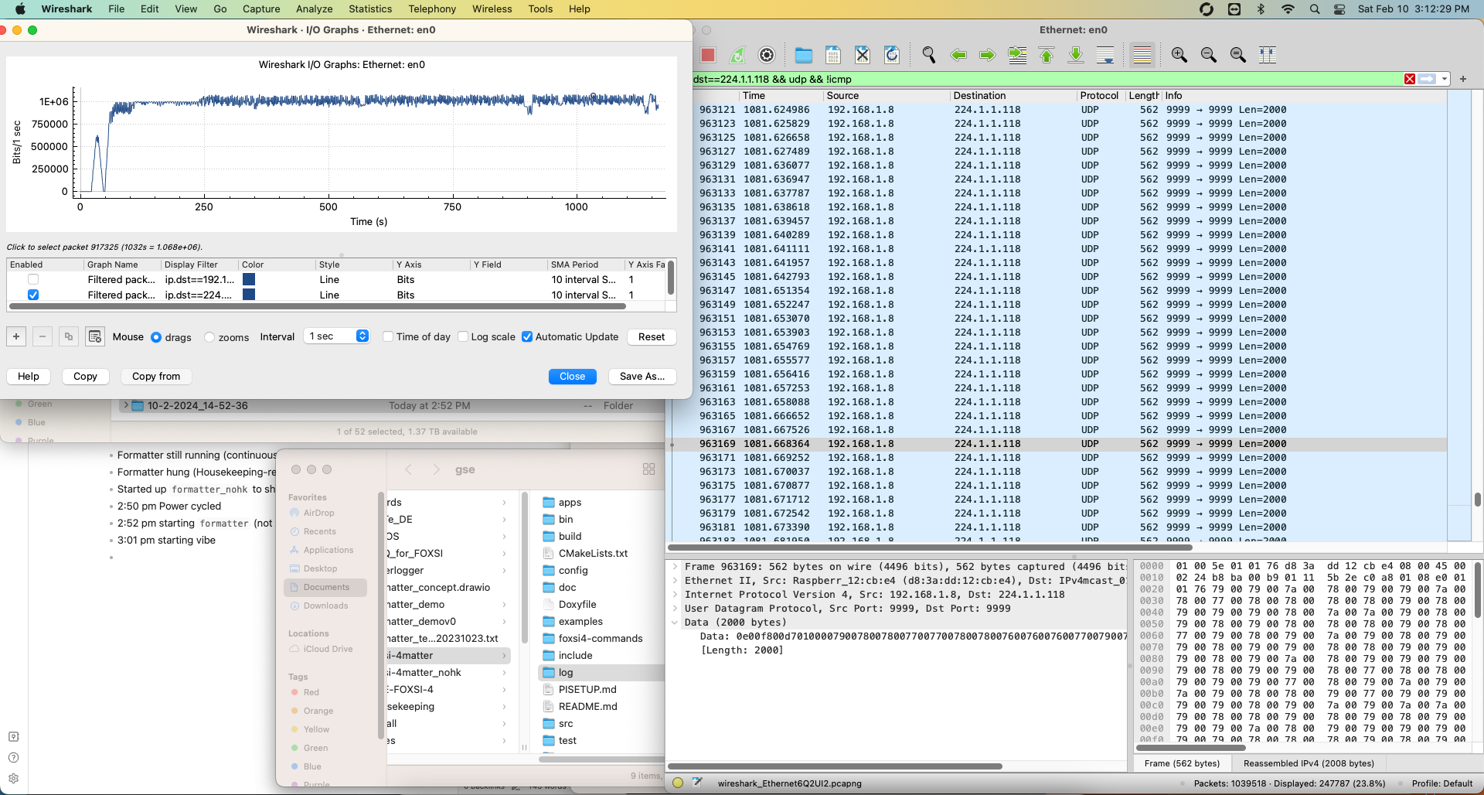The width and height of the screenshot is (1484, 795).
Task: Open the Telephony menu
Action: [432, 9]
